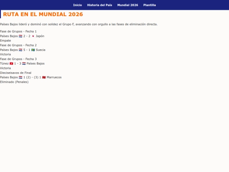Click the Morocco flag icon

tap(44, 77)
